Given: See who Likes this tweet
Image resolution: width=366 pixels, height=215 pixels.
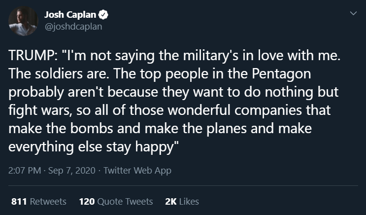Looking at the screenshot, I should coord(190,201).
